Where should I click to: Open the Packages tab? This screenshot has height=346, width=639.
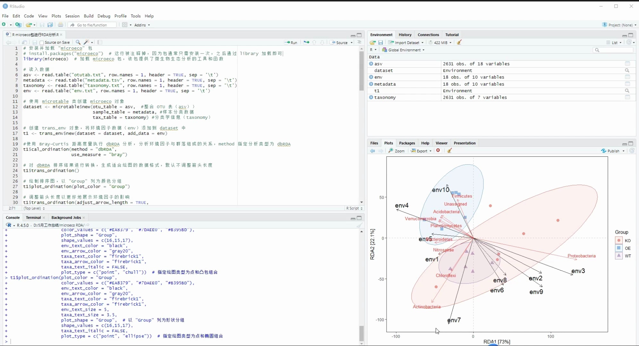[407, 143]
